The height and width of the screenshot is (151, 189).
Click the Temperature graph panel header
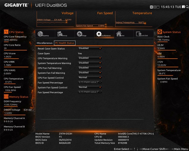142,13
